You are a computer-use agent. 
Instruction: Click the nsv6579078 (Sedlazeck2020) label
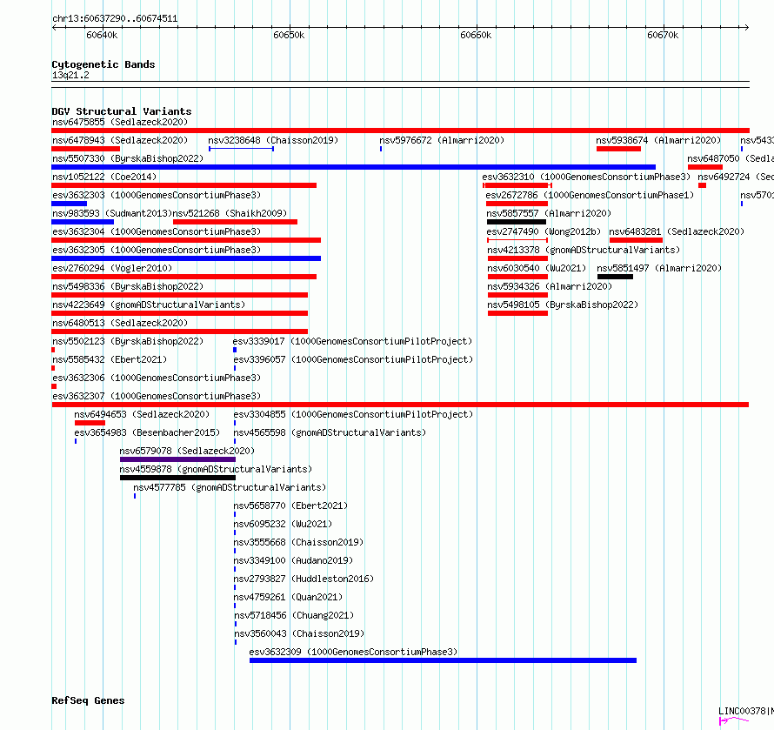187,451
